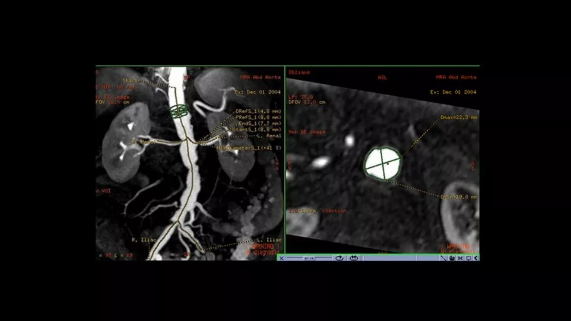Click the screen display icon in toolbar
The image size is (571, 321).
click(468, 258)
